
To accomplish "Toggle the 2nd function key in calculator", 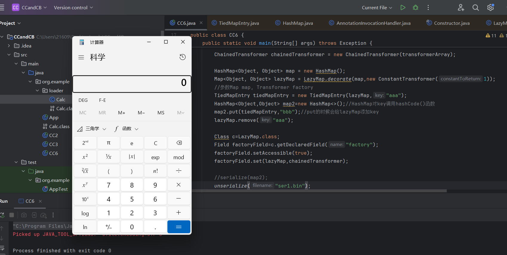I will (x=85, y=143).
